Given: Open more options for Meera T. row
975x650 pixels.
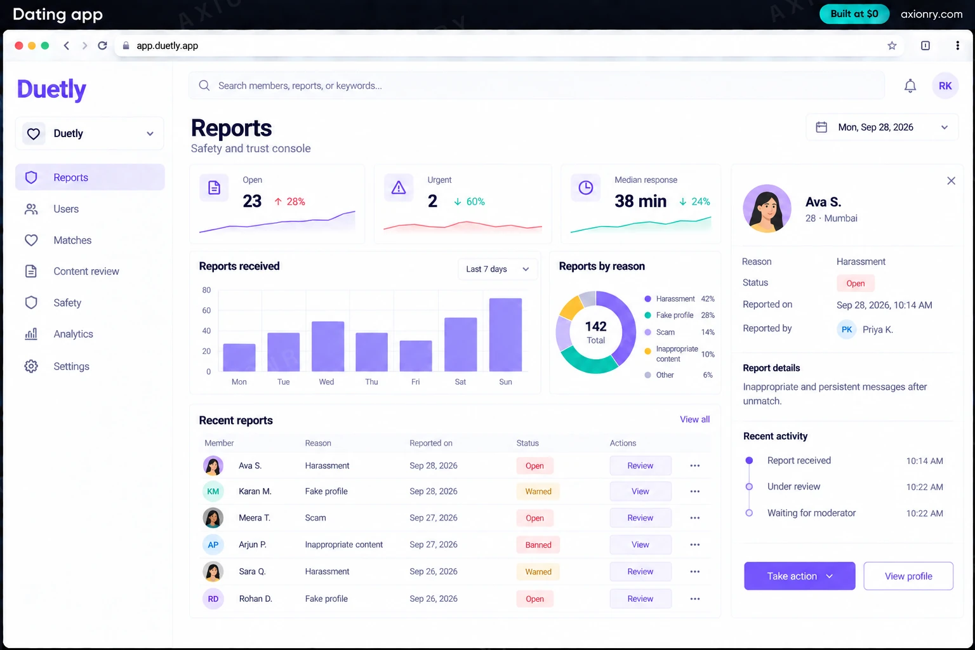Looking at the screenshot, I should click(x=695, y=518).
